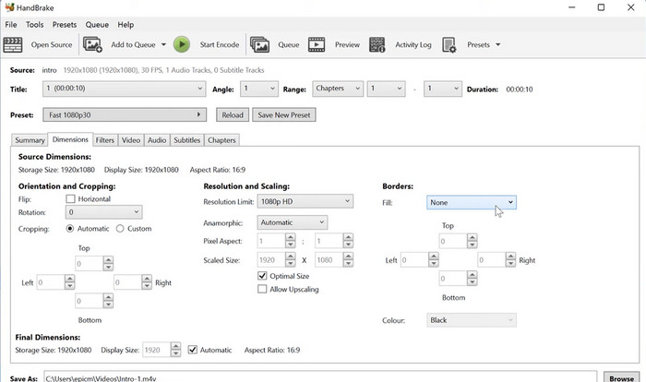The height and width of the screenshot is (382, 646).
Task: Click the Start Encode label
Action: click(x=220, y=44)
